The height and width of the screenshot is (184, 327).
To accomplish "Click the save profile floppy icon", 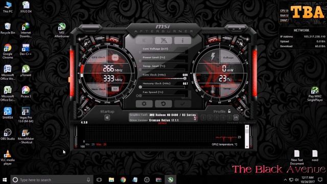I will (x=236, y=118).
